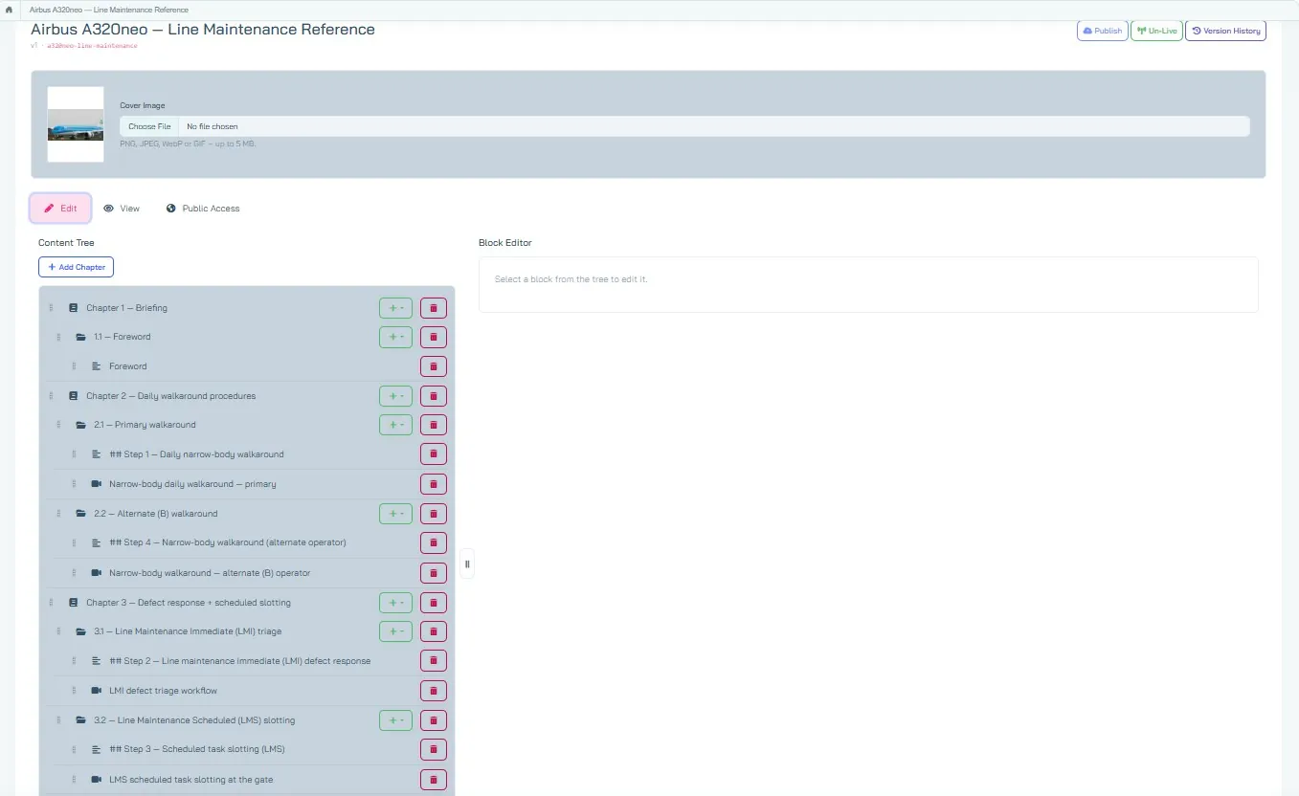Click the a320neo-line-maintenance slug text
This screenshot has height=796, width=1299.
(92, 46)
